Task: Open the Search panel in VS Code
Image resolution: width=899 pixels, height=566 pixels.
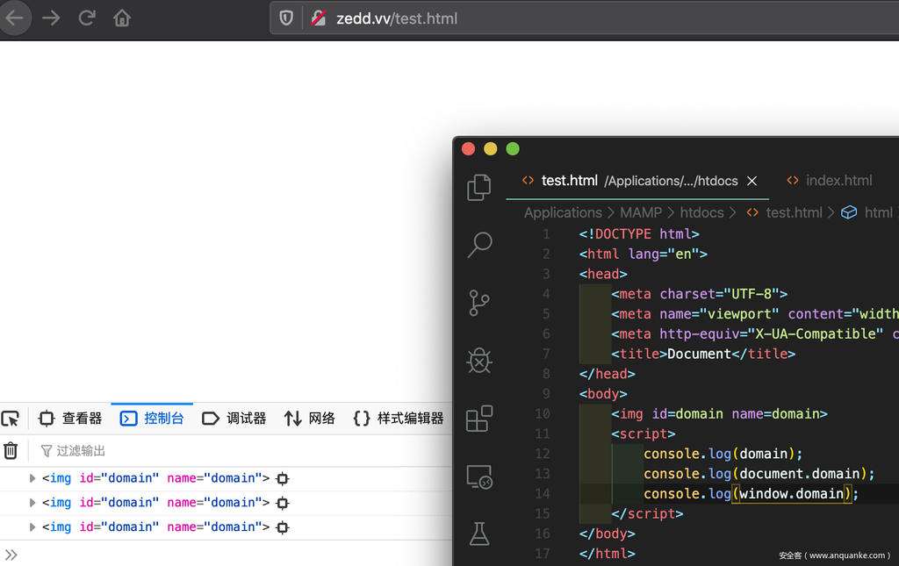Action: [479, 245]
